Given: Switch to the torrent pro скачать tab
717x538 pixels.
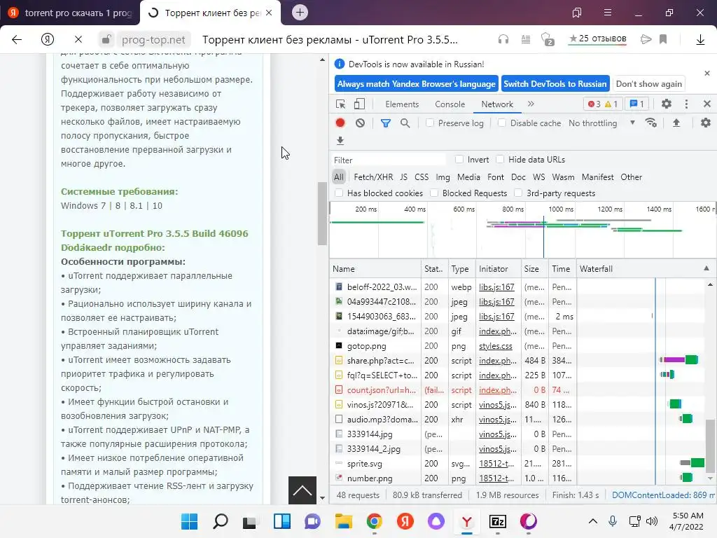Looking at the screenshot, I should click(70, 13).
